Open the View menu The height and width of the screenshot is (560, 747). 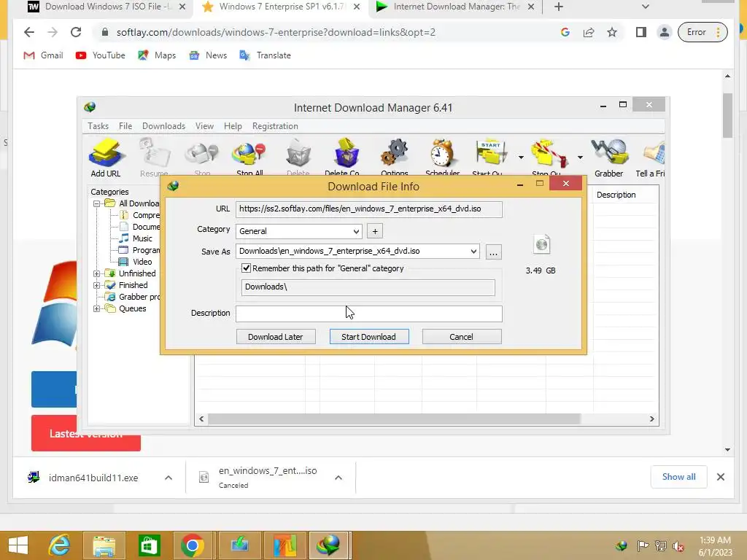204,126
